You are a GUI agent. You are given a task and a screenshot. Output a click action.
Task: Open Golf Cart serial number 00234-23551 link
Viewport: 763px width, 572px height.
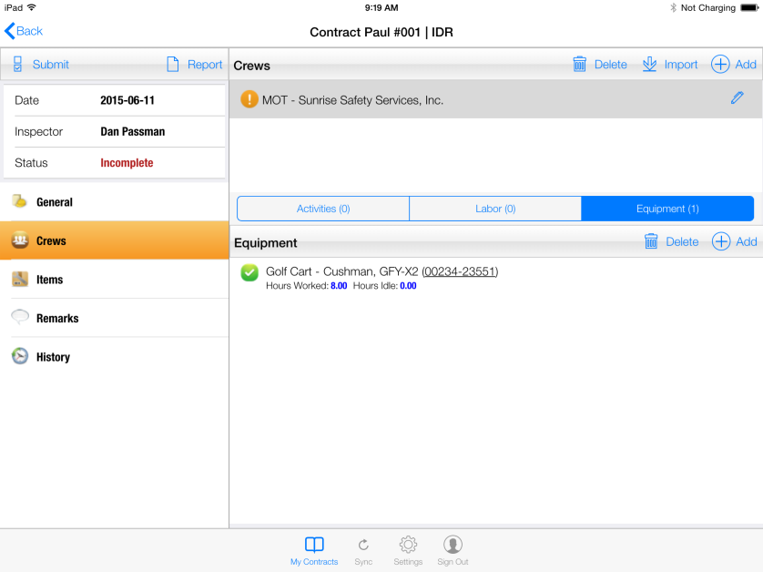tap(460, 271)
